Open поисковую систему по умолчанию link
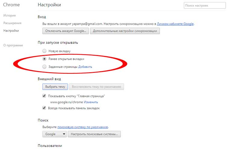Screen dimensions: 241x149 point(83,127)
